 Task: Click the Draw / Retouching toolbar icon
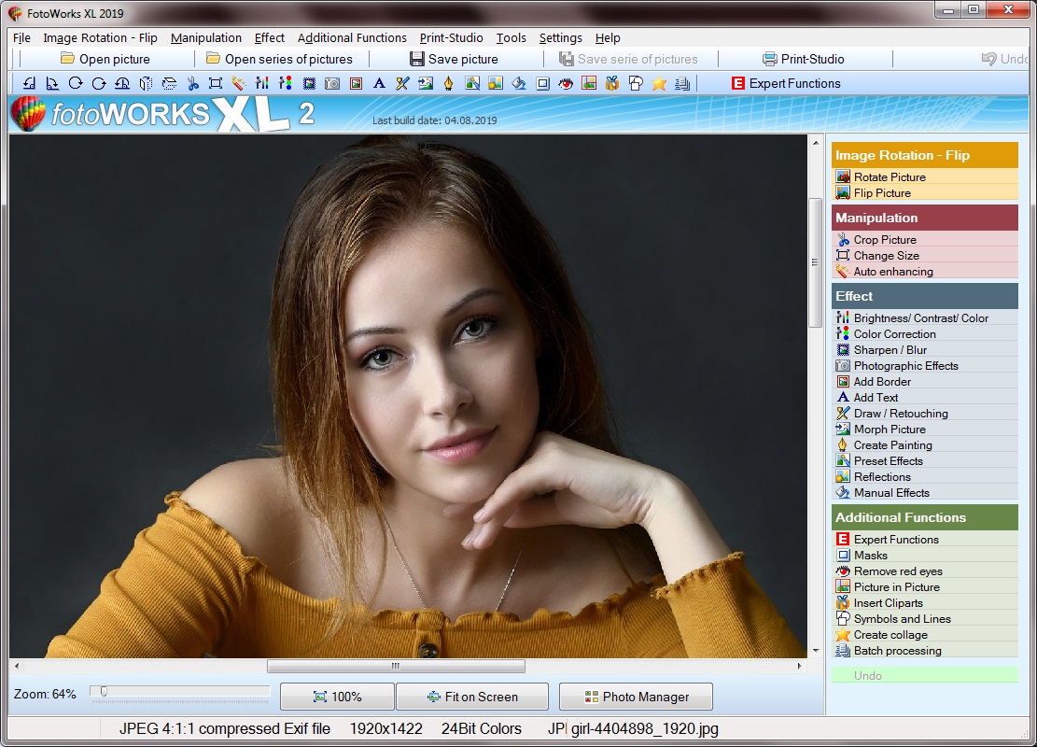tap(402, 83)
